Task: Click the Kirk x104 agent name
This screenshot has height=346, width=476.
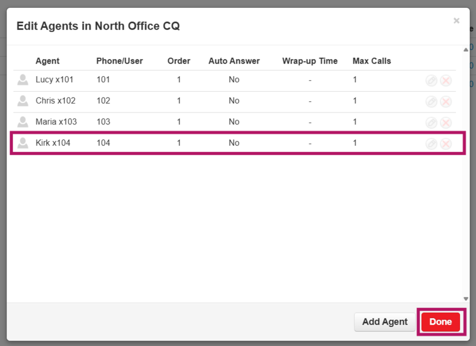Action: click(x=53, y=143)
